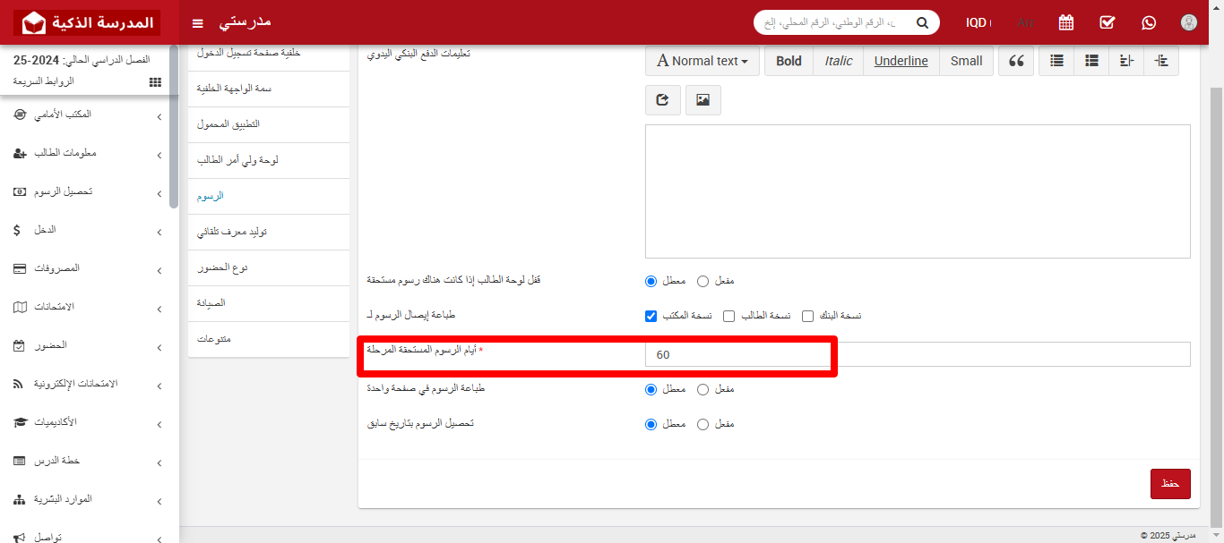Select مفعل for قفل لوحة الطالب
This screenshot has height=543, width=1224.
coord(703,281)
